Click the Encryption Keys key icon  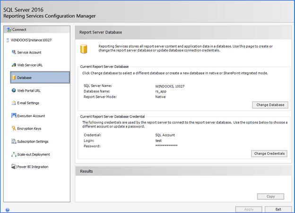(13, 128)
